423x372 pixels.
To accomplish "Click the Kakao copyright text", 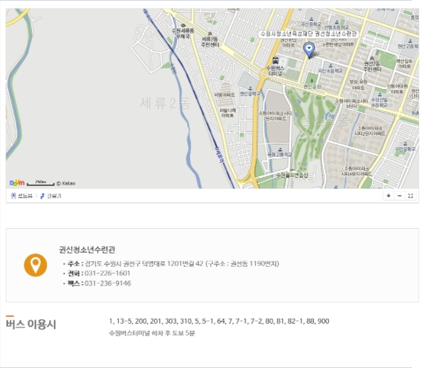I will [x=66, y=183].
